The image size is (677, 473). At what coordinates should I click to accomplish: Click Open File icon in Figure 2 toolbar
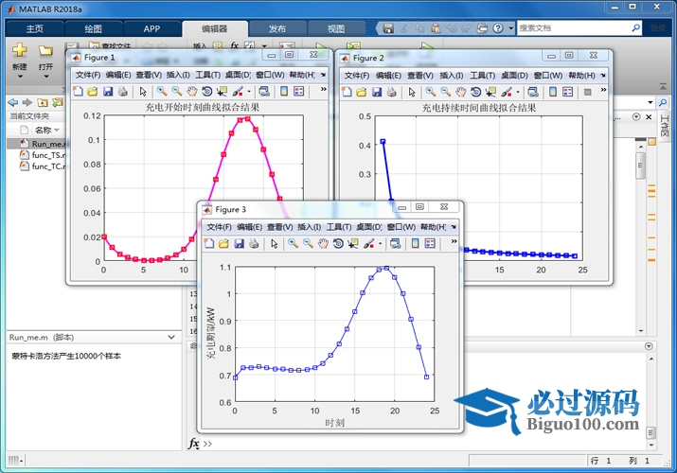pyautogui.click(x=362, y=92)
